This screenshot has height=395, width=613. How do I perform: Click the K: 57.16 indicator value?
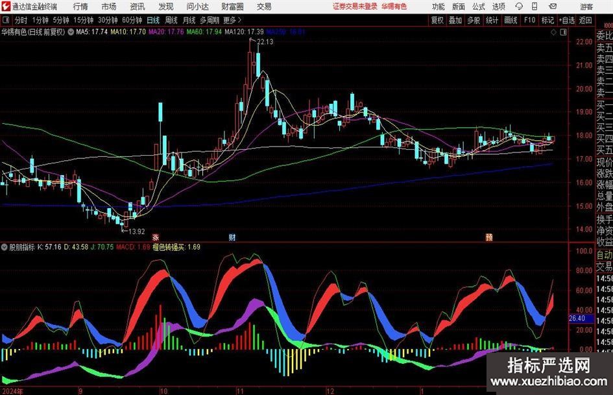coord(49,247)
